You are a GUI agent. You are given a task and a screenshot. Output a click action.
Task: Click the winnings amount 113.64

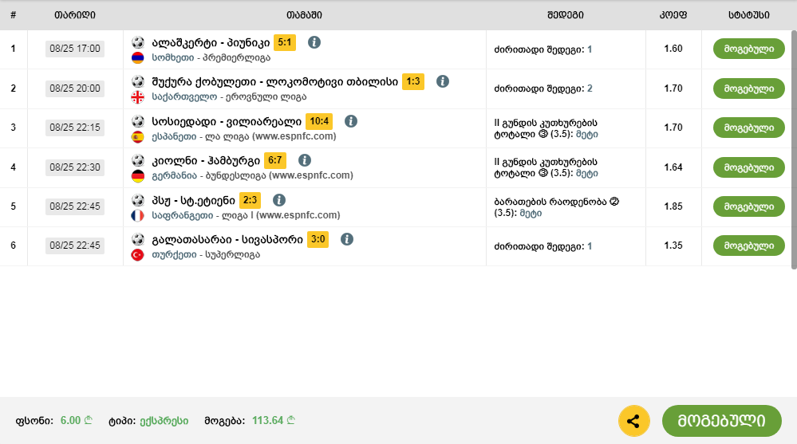pos(267,421)
